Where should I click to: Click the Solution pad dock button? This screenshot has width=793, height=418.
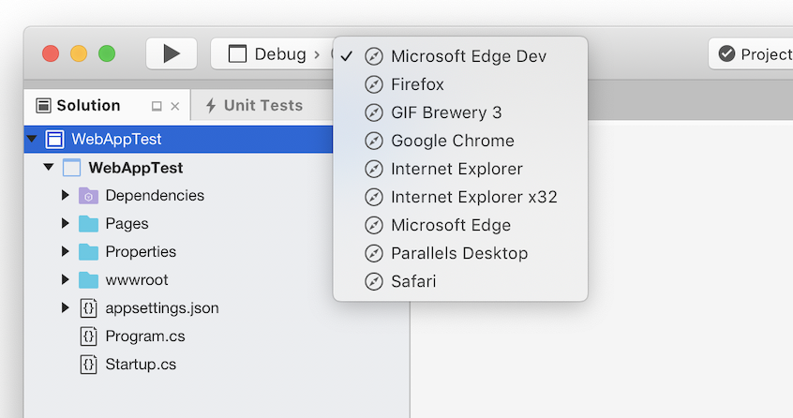[157, 106]
